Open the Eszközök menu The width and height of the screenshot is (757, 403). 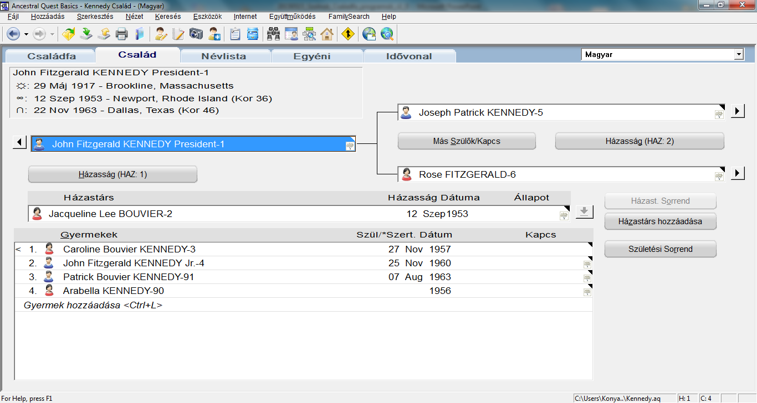208,17
